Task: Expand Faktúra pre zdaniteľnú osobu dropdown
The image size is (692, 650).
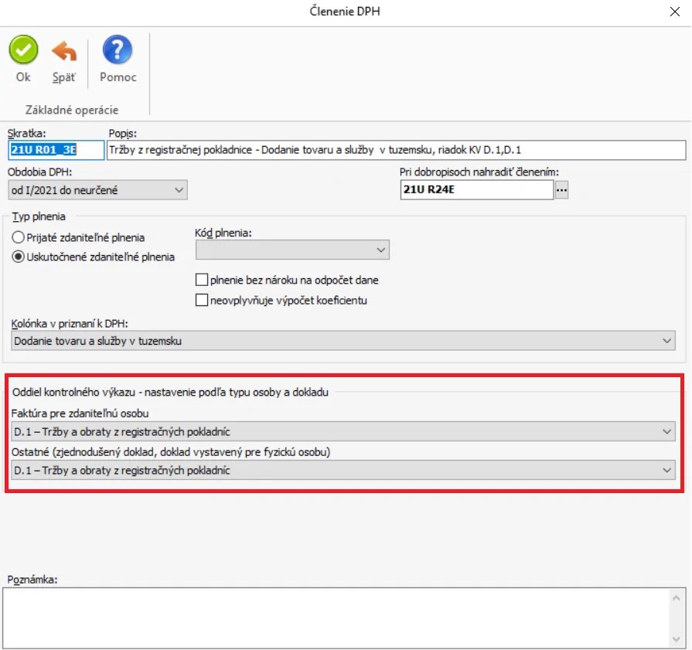Action: (343, 431)
